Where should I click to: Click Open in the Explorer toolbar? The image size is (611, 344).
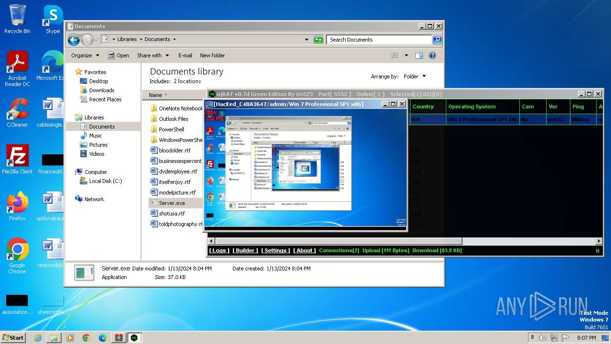coord(118,55)
